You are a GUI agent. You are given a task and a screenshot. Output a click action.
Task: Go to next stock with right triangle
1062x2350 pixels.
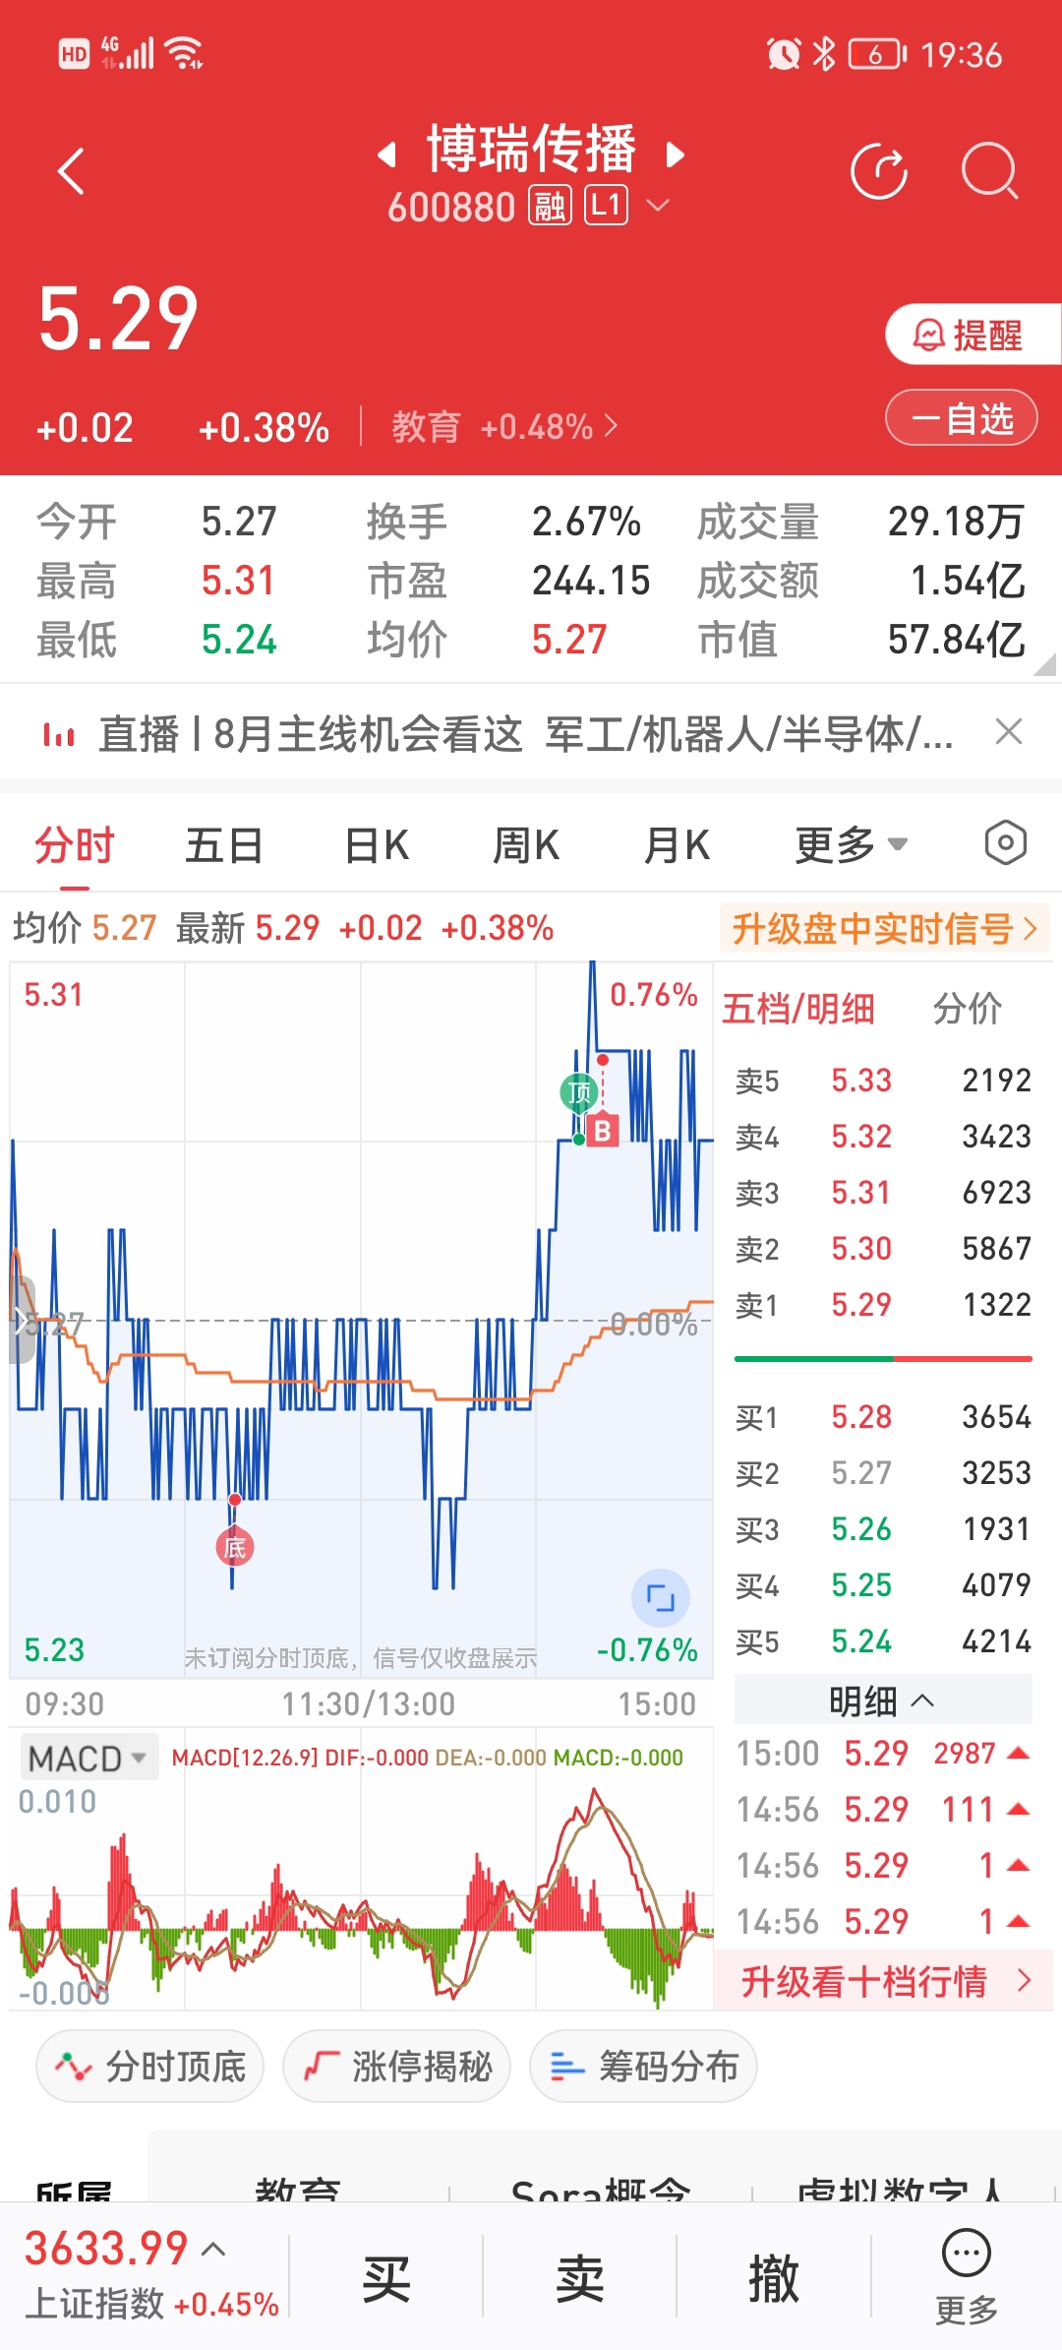pyautogui.click(x=675, y=155)
